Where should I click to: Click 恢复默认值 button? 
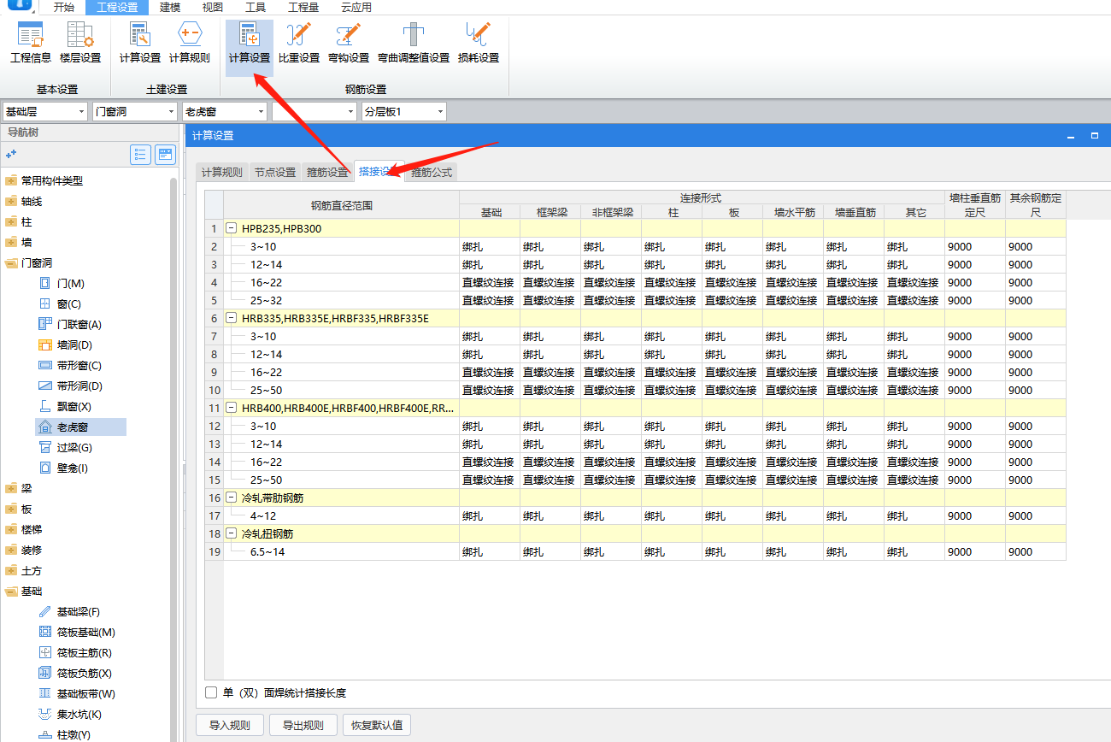(x=377, y=726)
